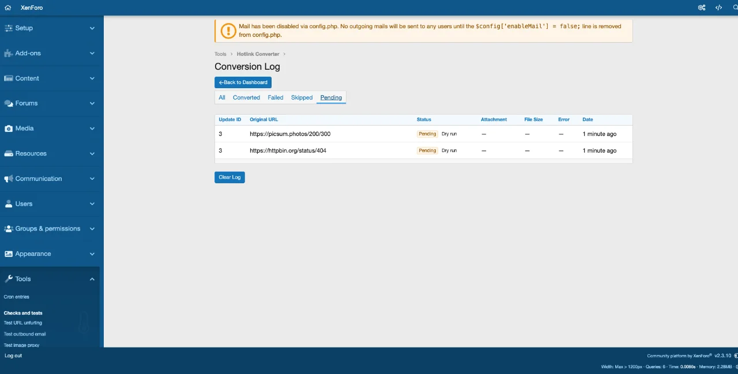
Task: Click the home icon beside XenForo
Action: pyautogui.click(x=8, y=7)
